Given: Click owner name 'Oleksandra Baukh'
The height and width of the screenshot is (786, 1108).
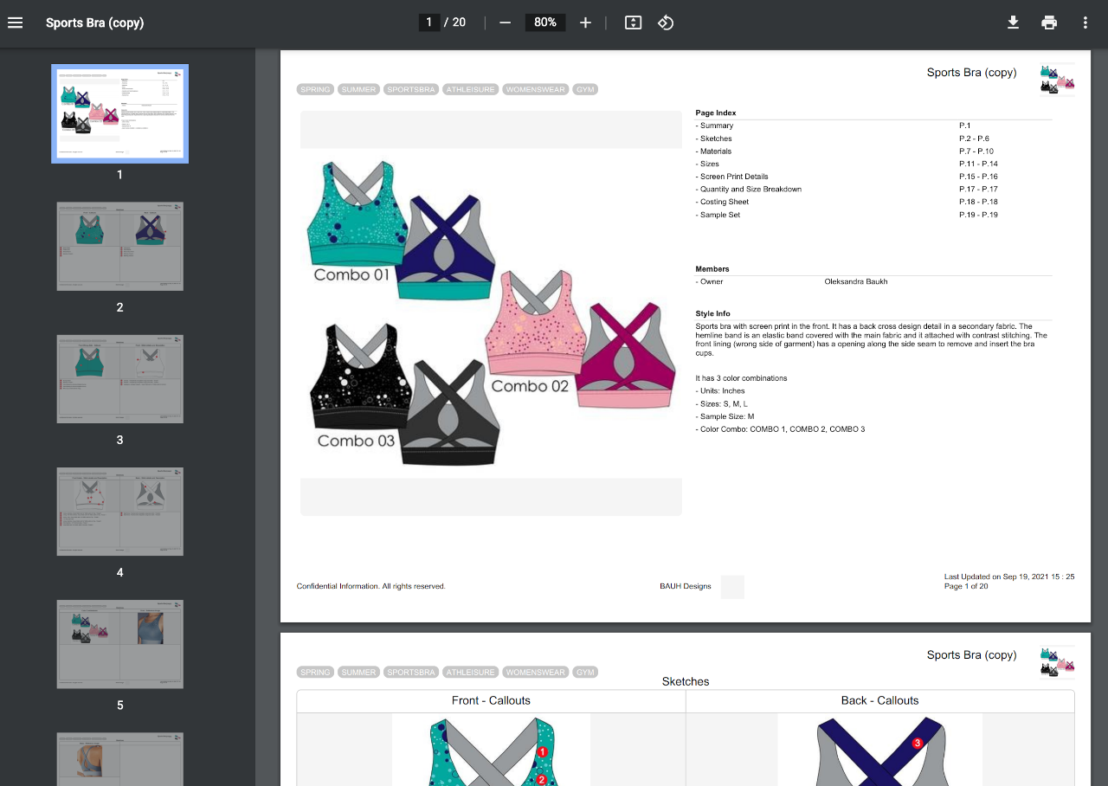Looking at the screenshot, I should click(x=856, y=281).
